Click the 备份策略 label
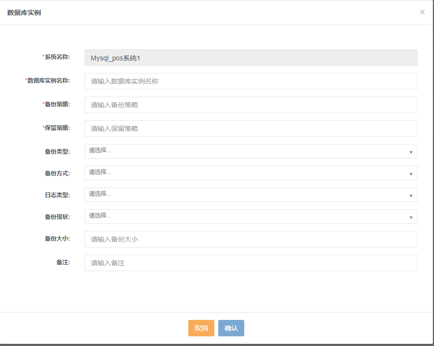This screenshot has width=434, height=346. (57, 104)
